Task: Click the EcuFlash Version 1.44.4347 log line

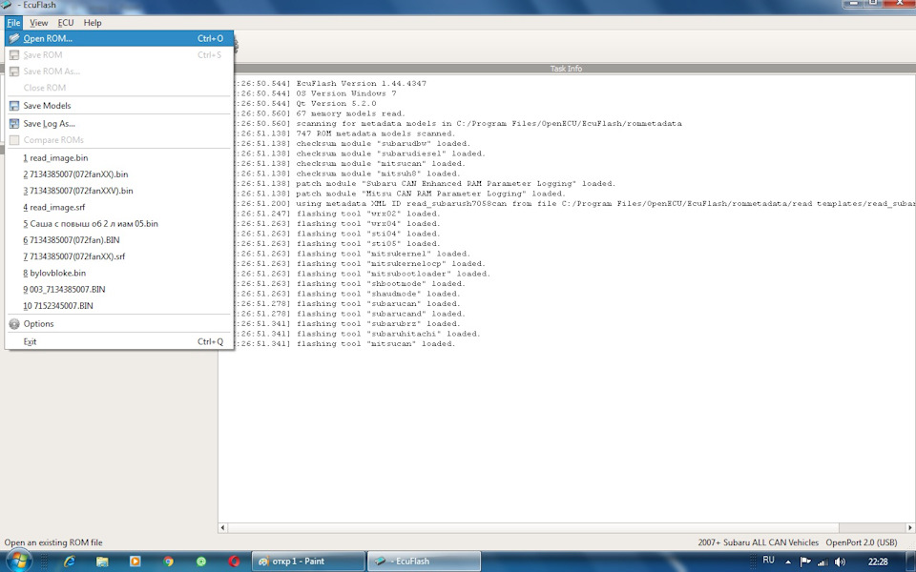Action: coord(361,84)
